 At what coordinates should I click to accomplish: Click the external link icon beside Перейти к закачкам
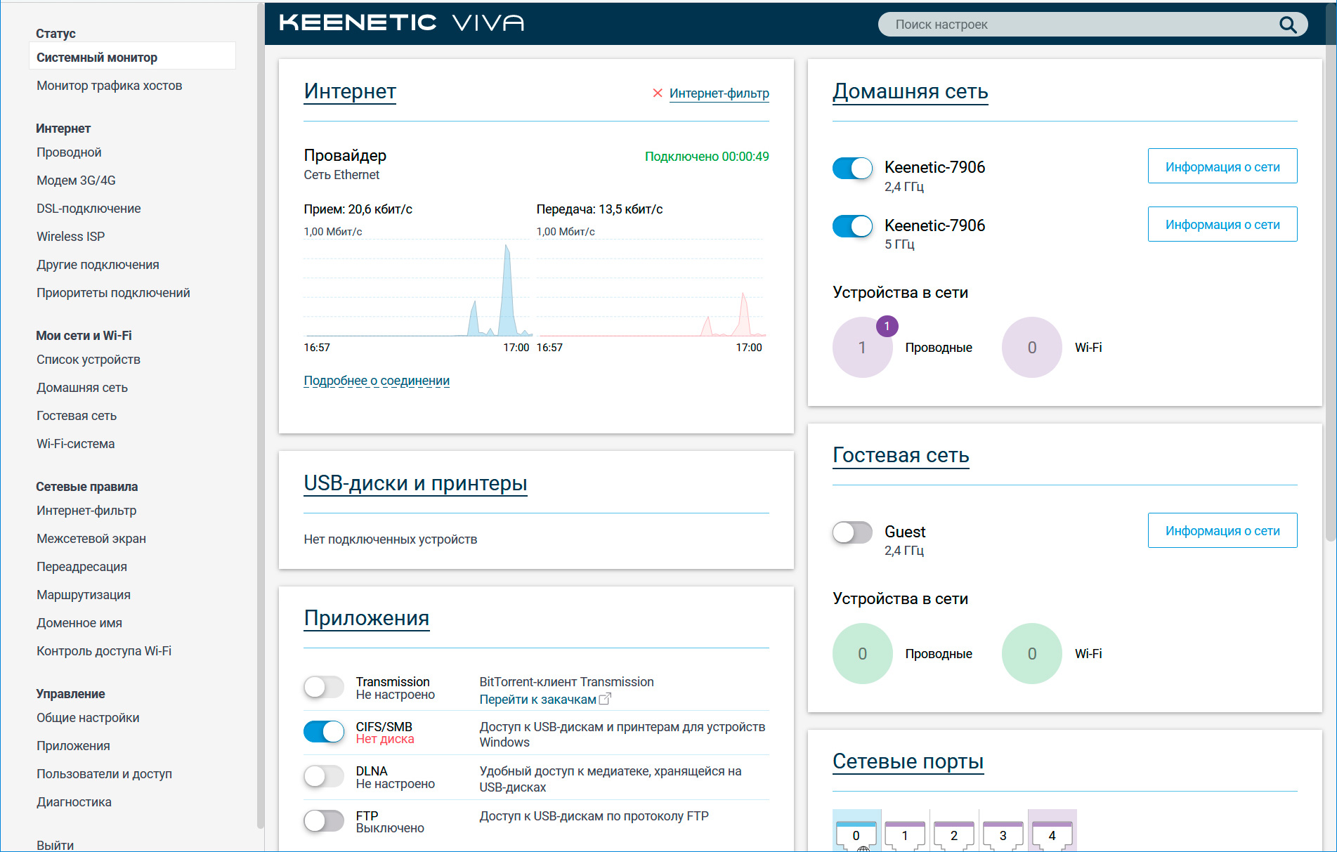(605, 699)
